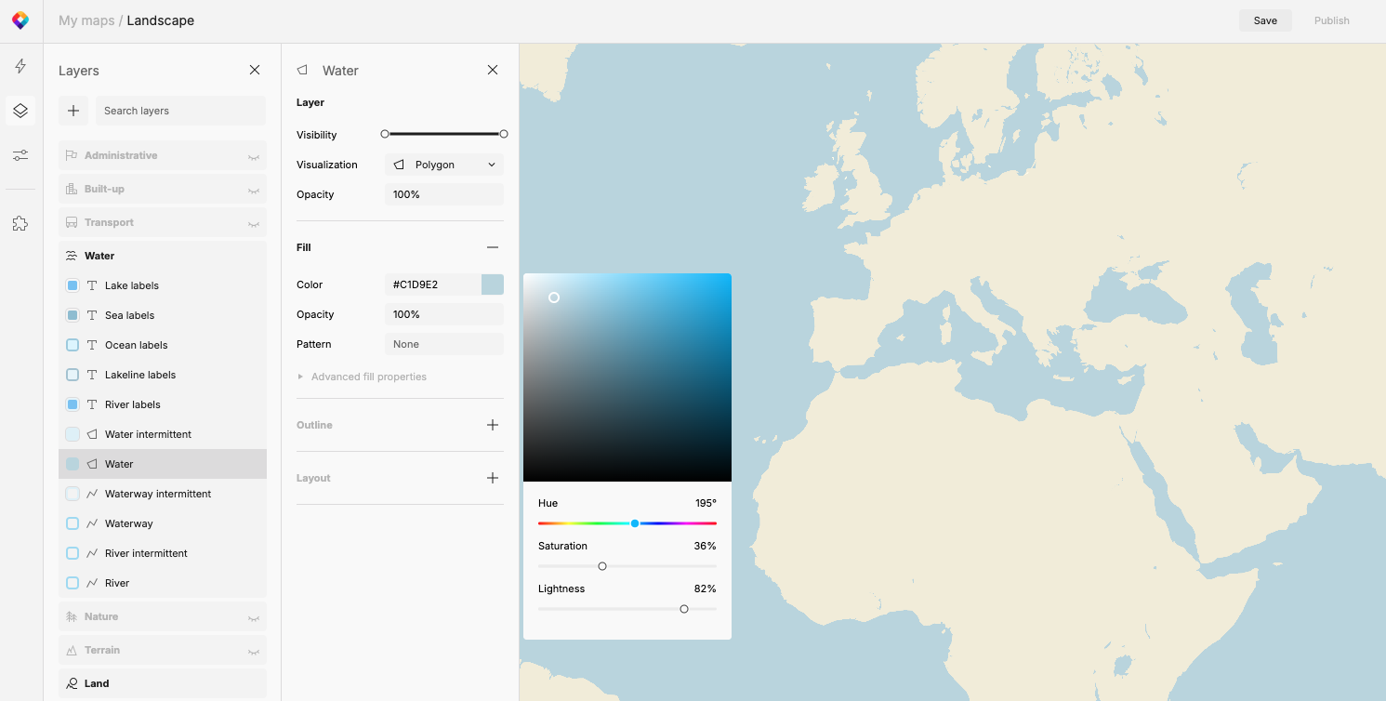Select the Waterway intermittent layer
This screenshot has width=1386, height=701.
[x=158, y=494]
